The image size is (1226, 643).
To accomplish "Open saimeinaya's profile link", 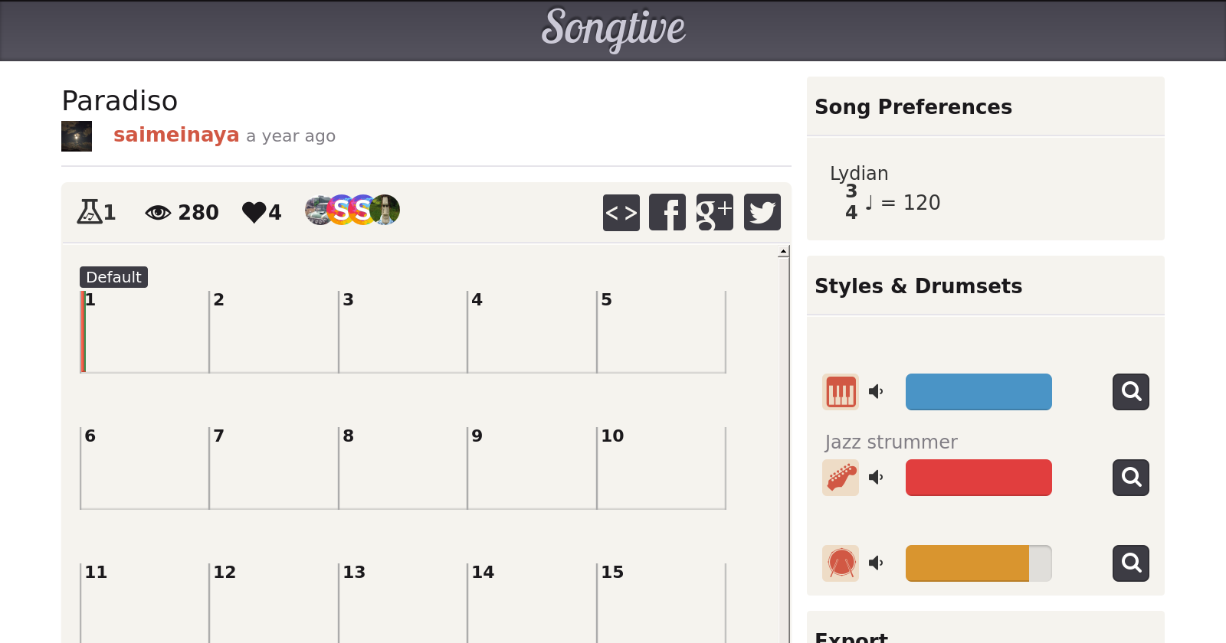I will coord(176,135).
